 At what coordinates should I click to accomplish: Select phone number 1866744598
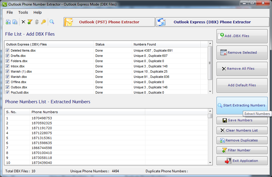click(x=42, y=148)
